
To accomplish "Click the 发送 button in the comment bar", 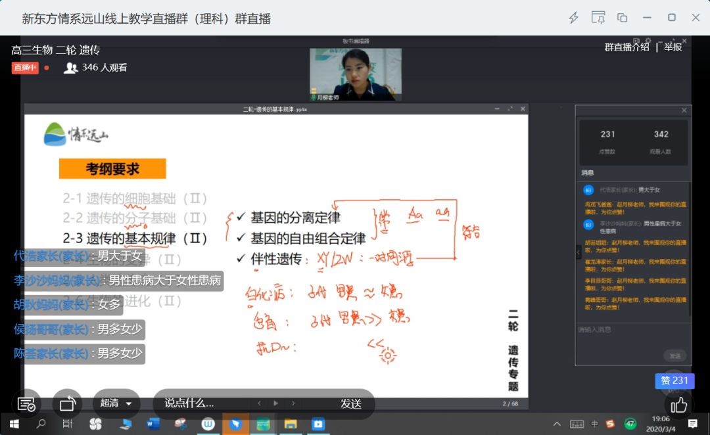I will (x=351, y=403).
